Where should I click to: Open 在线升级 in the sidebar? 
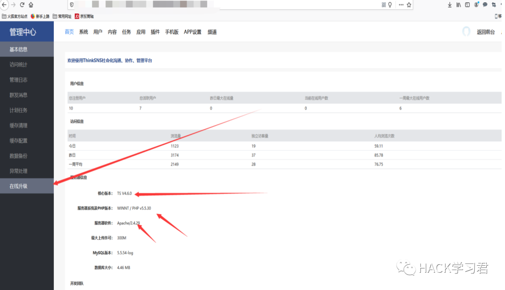pos(27,186)
